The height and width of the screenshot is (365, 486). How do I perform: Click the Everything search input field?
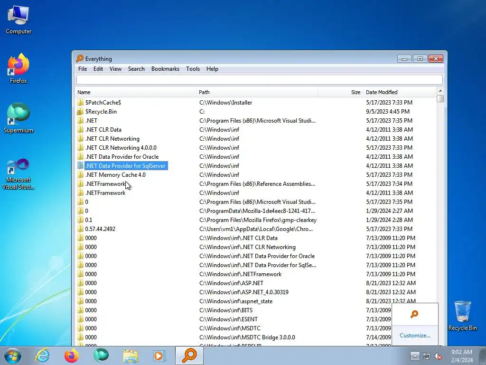pyautogui.click(x=260, y=80)
